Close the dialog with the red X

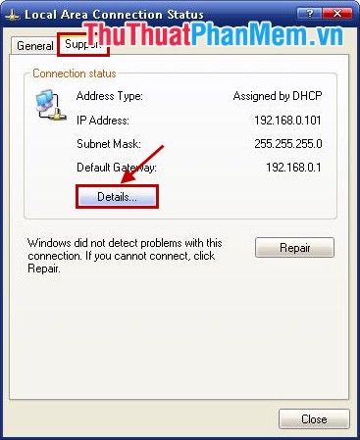point(337,14)
